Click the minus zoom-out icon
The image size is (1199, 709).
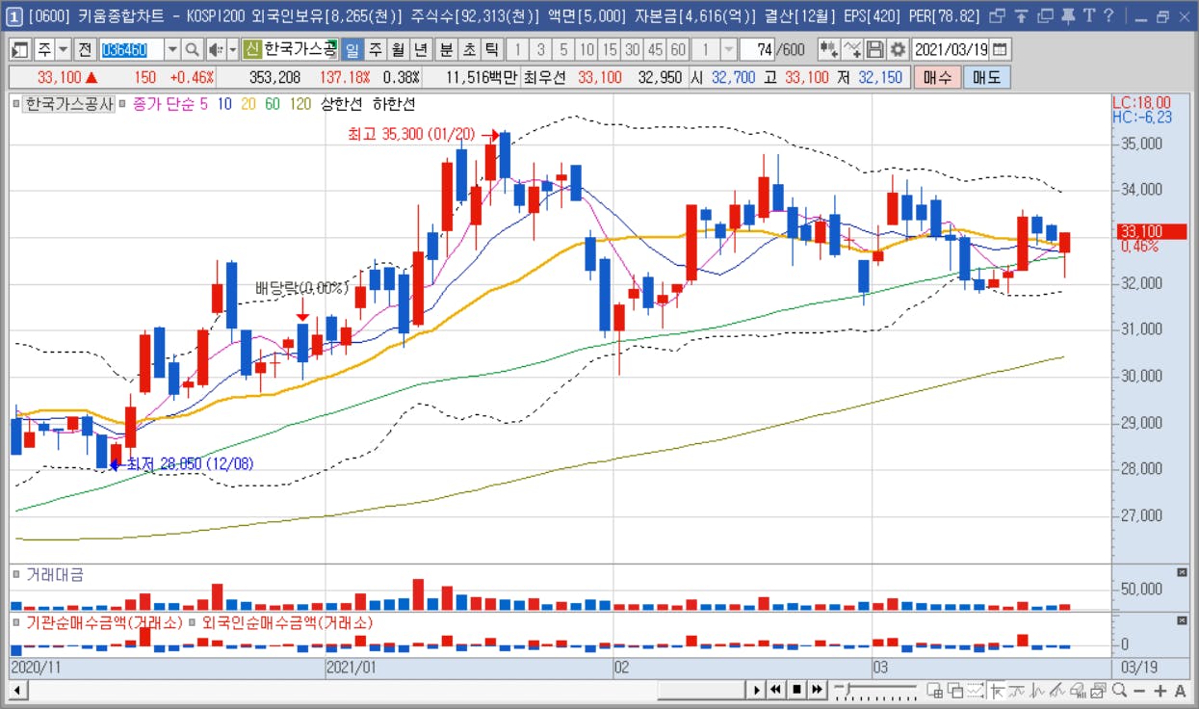(1139, 690)
